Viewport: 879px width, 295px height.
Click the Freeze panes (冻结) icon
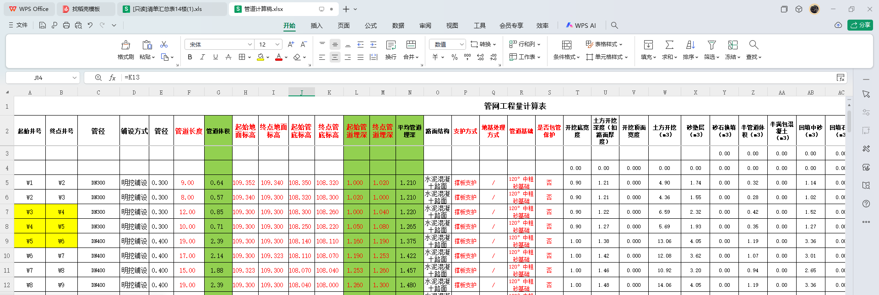(x=733, y=45)
